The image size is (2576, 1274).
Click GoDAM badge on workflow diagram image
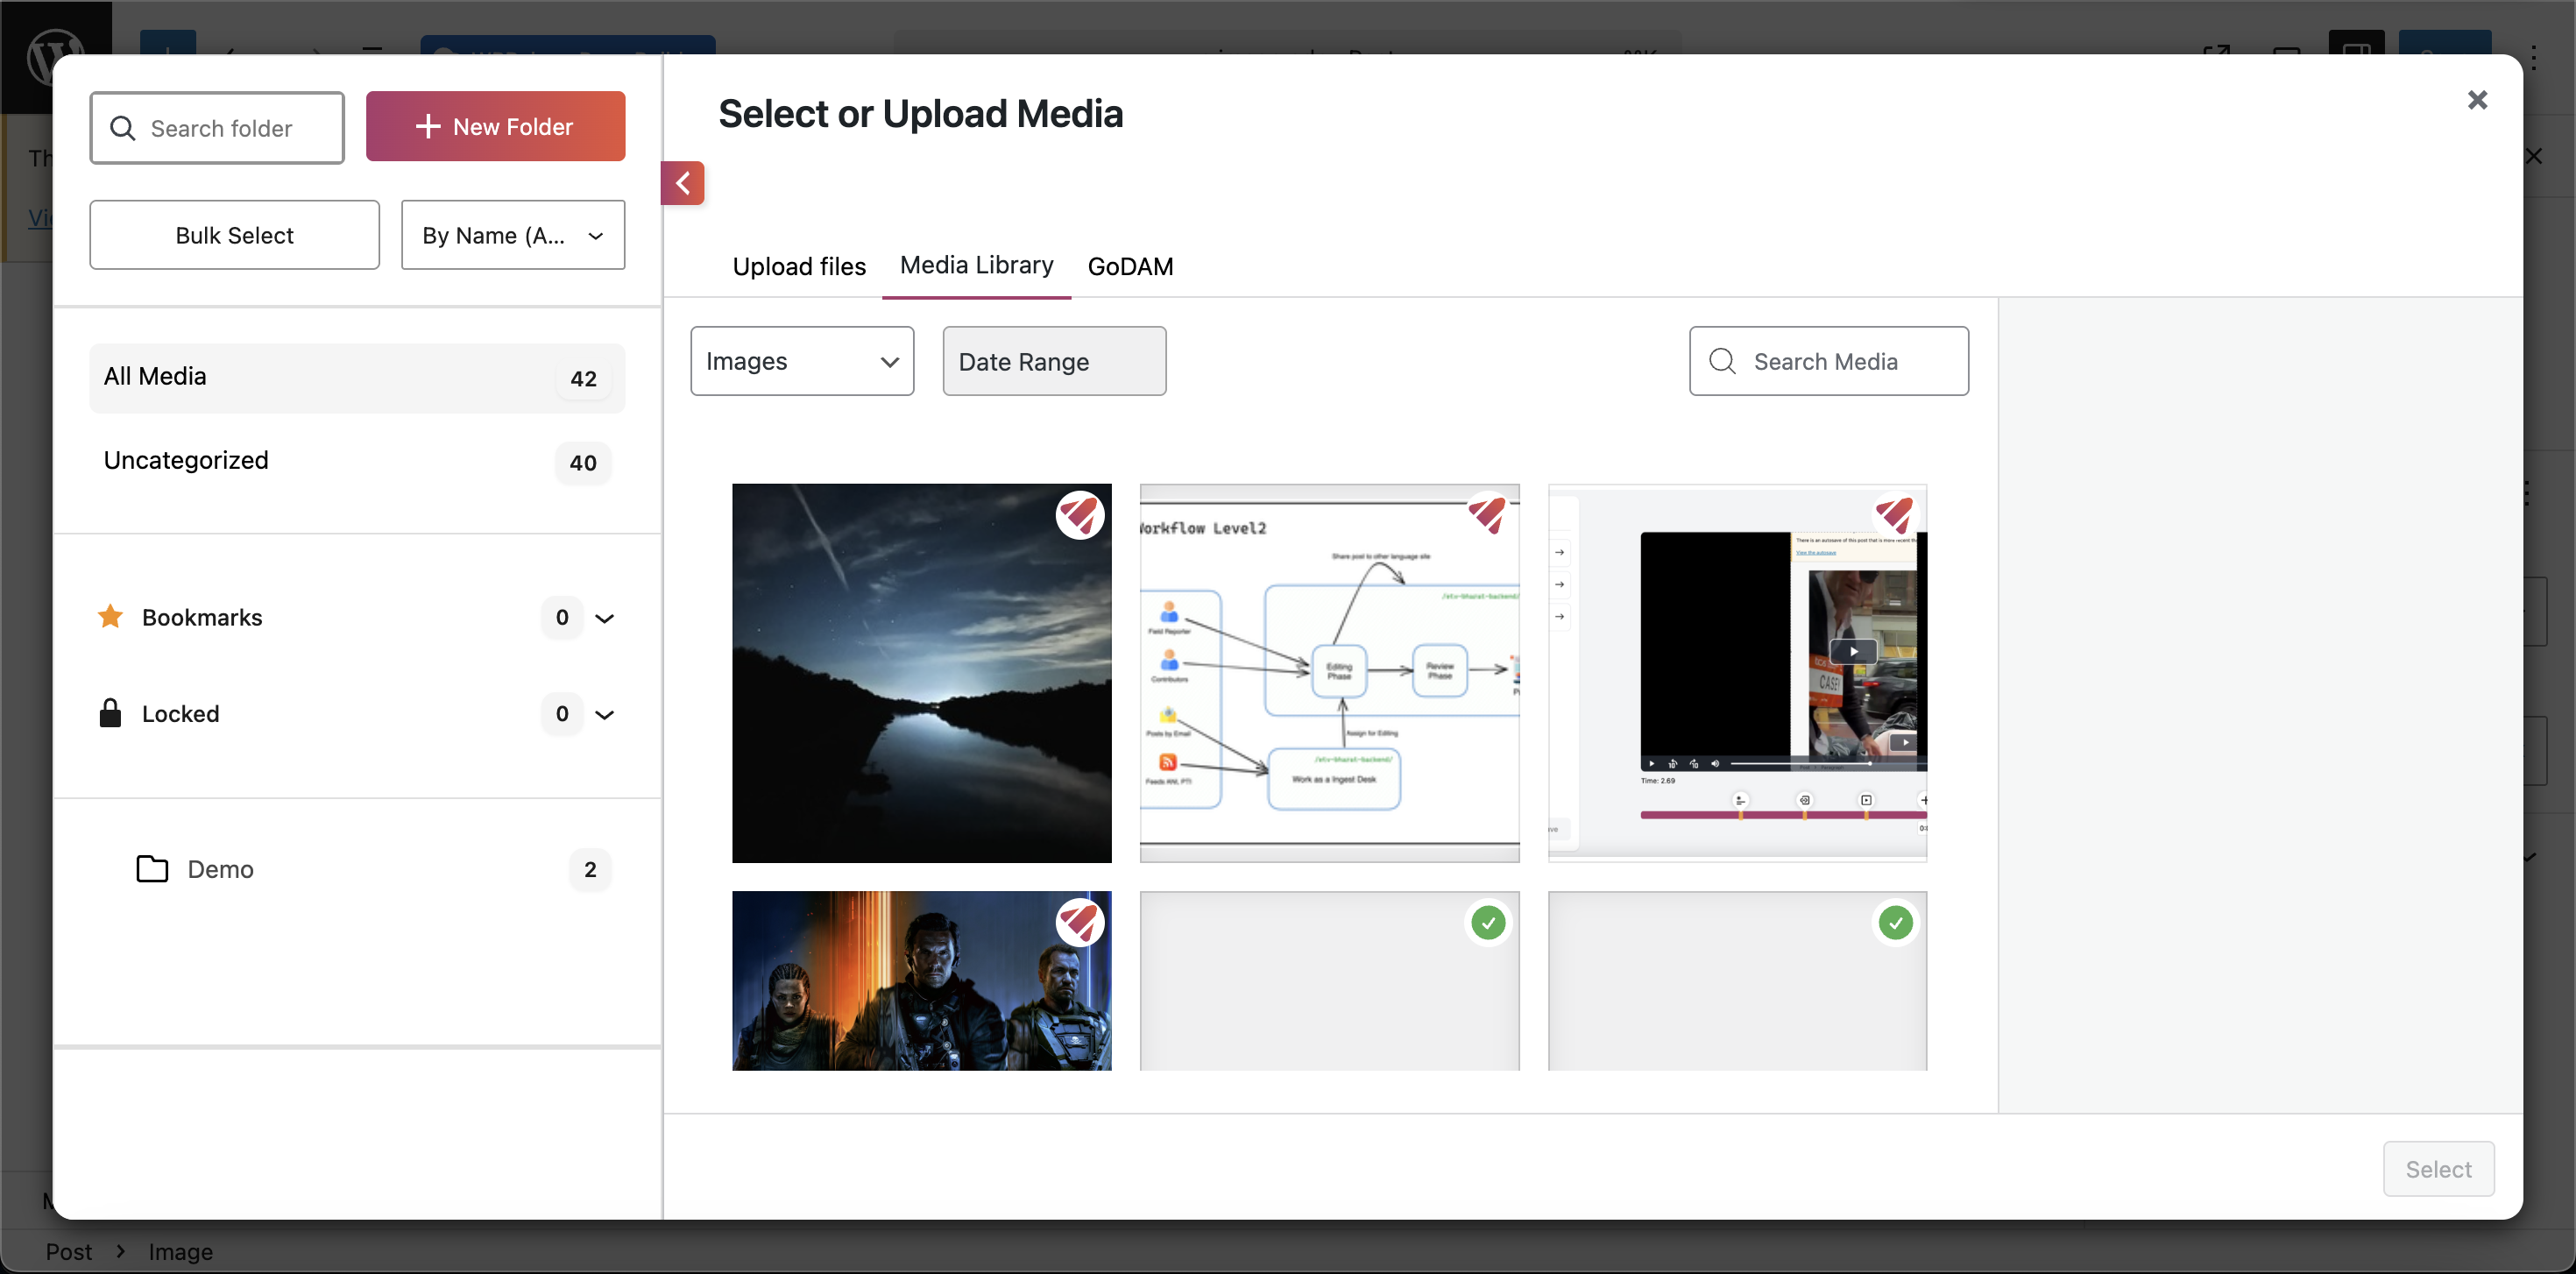(1487, 516)
